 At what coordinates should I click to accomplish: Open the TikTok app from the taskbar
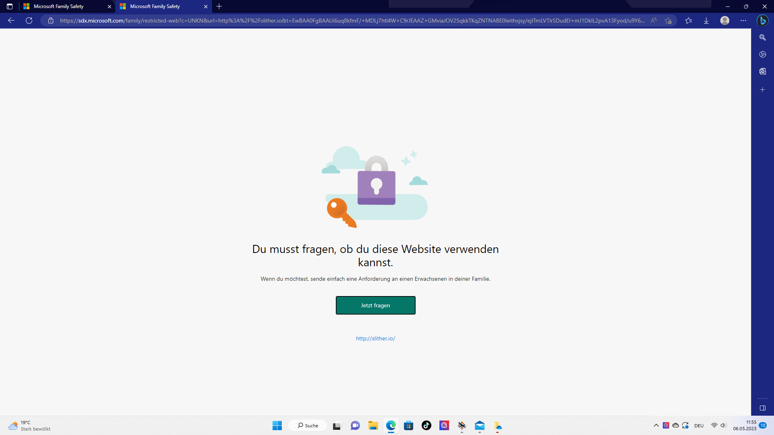coord(426,425)
